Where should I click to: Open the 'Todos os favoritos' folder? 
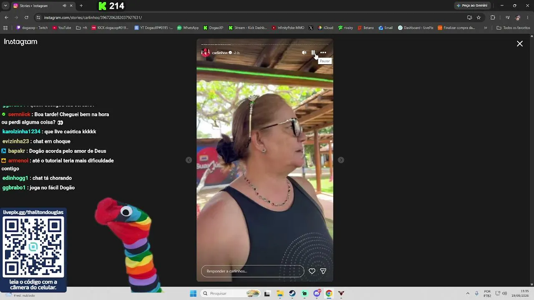513,28
